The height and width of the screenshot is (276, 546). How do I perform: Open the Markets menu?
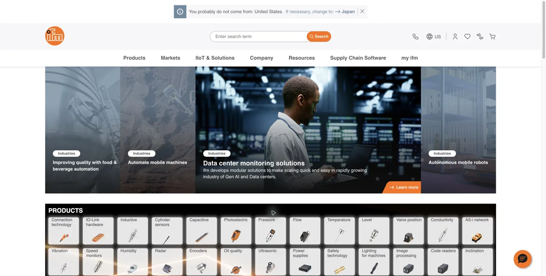[x=171, y=58]
